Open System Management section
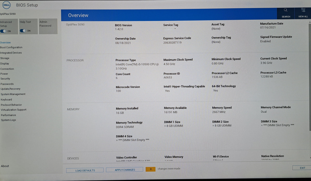The image size is (311, 181). click(13, 94)
